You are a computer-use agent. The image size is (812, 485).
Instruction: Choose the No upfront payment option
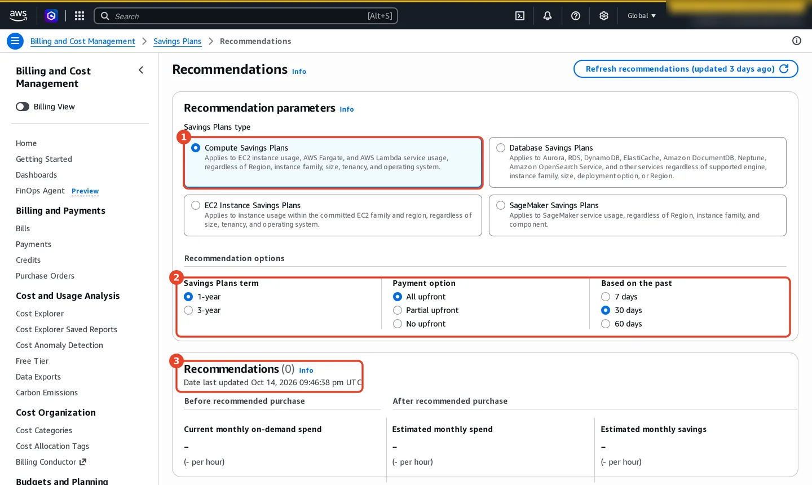coord(398,324)
